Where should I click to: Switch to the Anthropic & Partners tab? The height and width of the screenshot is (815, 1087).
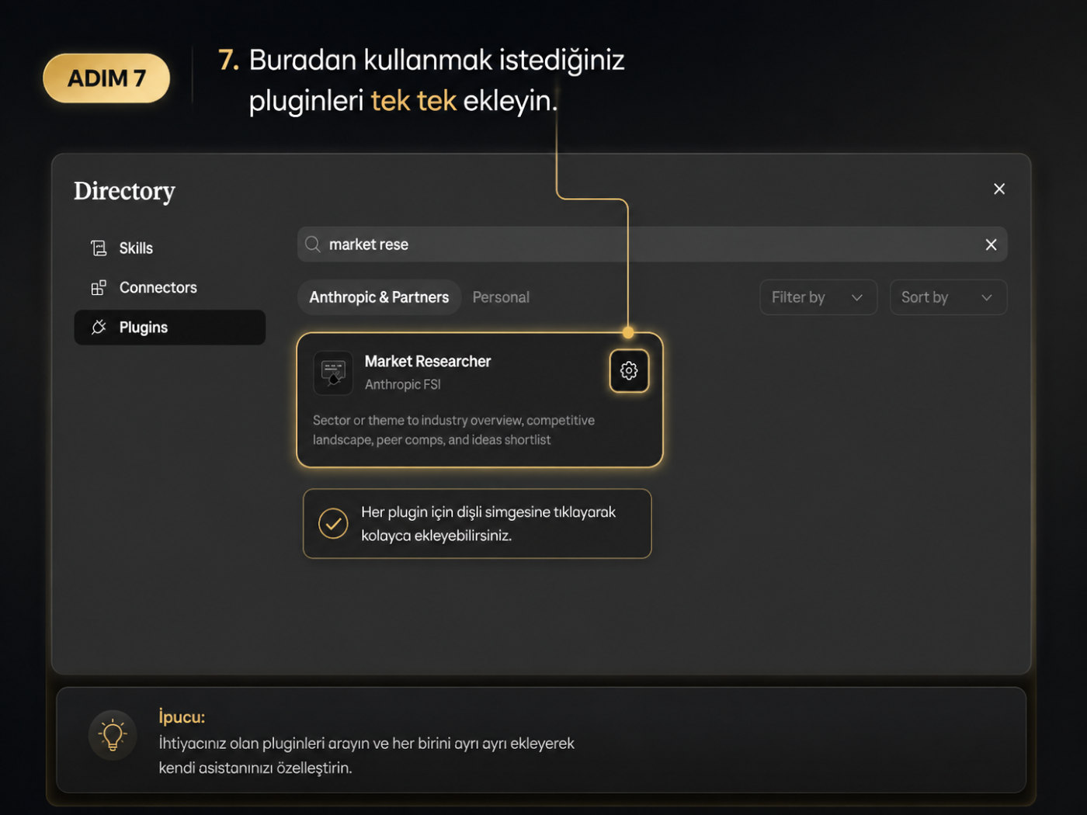pyautogui.click(x=379, y=297)
